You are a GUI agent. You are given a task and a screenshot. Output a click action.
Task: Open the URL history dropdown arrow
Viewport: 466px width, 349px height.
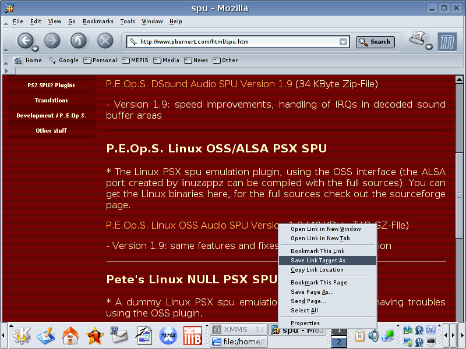[344, 42]
